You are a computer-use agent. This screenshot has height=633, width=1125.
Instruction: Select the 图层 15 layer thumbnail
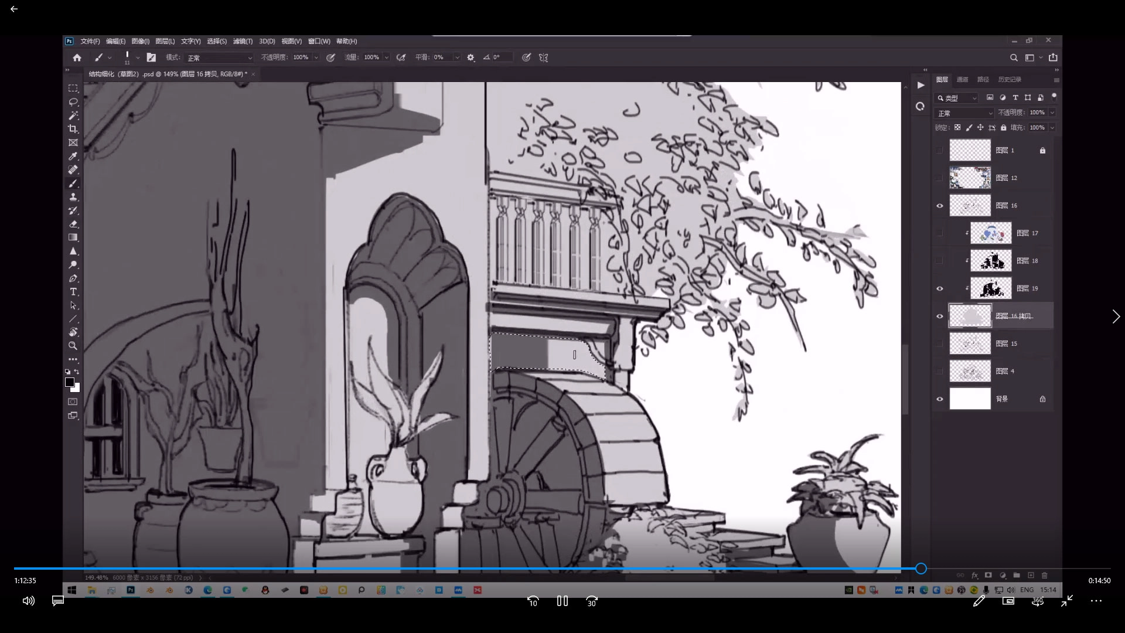970,343
